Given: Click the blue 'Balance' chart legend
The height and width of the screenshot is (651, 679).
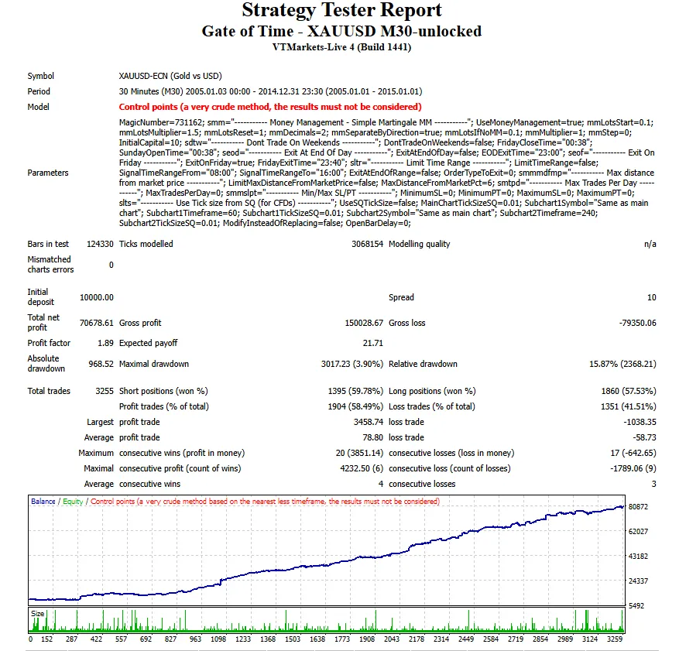Looking at the screenshot, I should (43, 502).
